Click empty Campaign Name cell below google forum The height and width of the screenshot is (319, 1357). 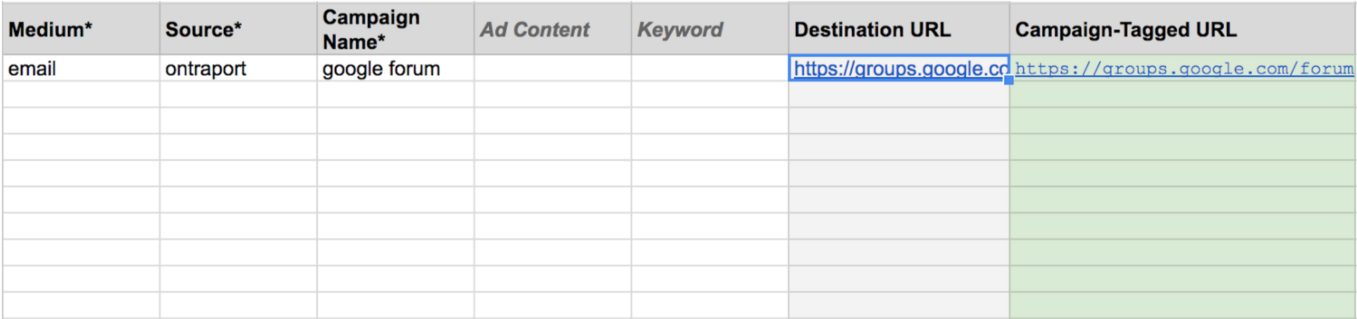tap(395, 94)
